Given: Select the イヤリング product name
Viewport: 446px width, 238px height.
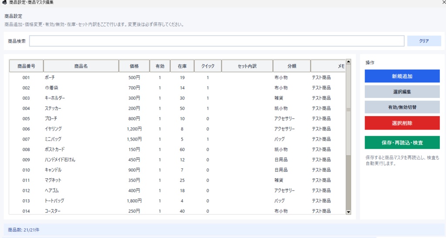Looking at the screenshot, I should point(53,129).
